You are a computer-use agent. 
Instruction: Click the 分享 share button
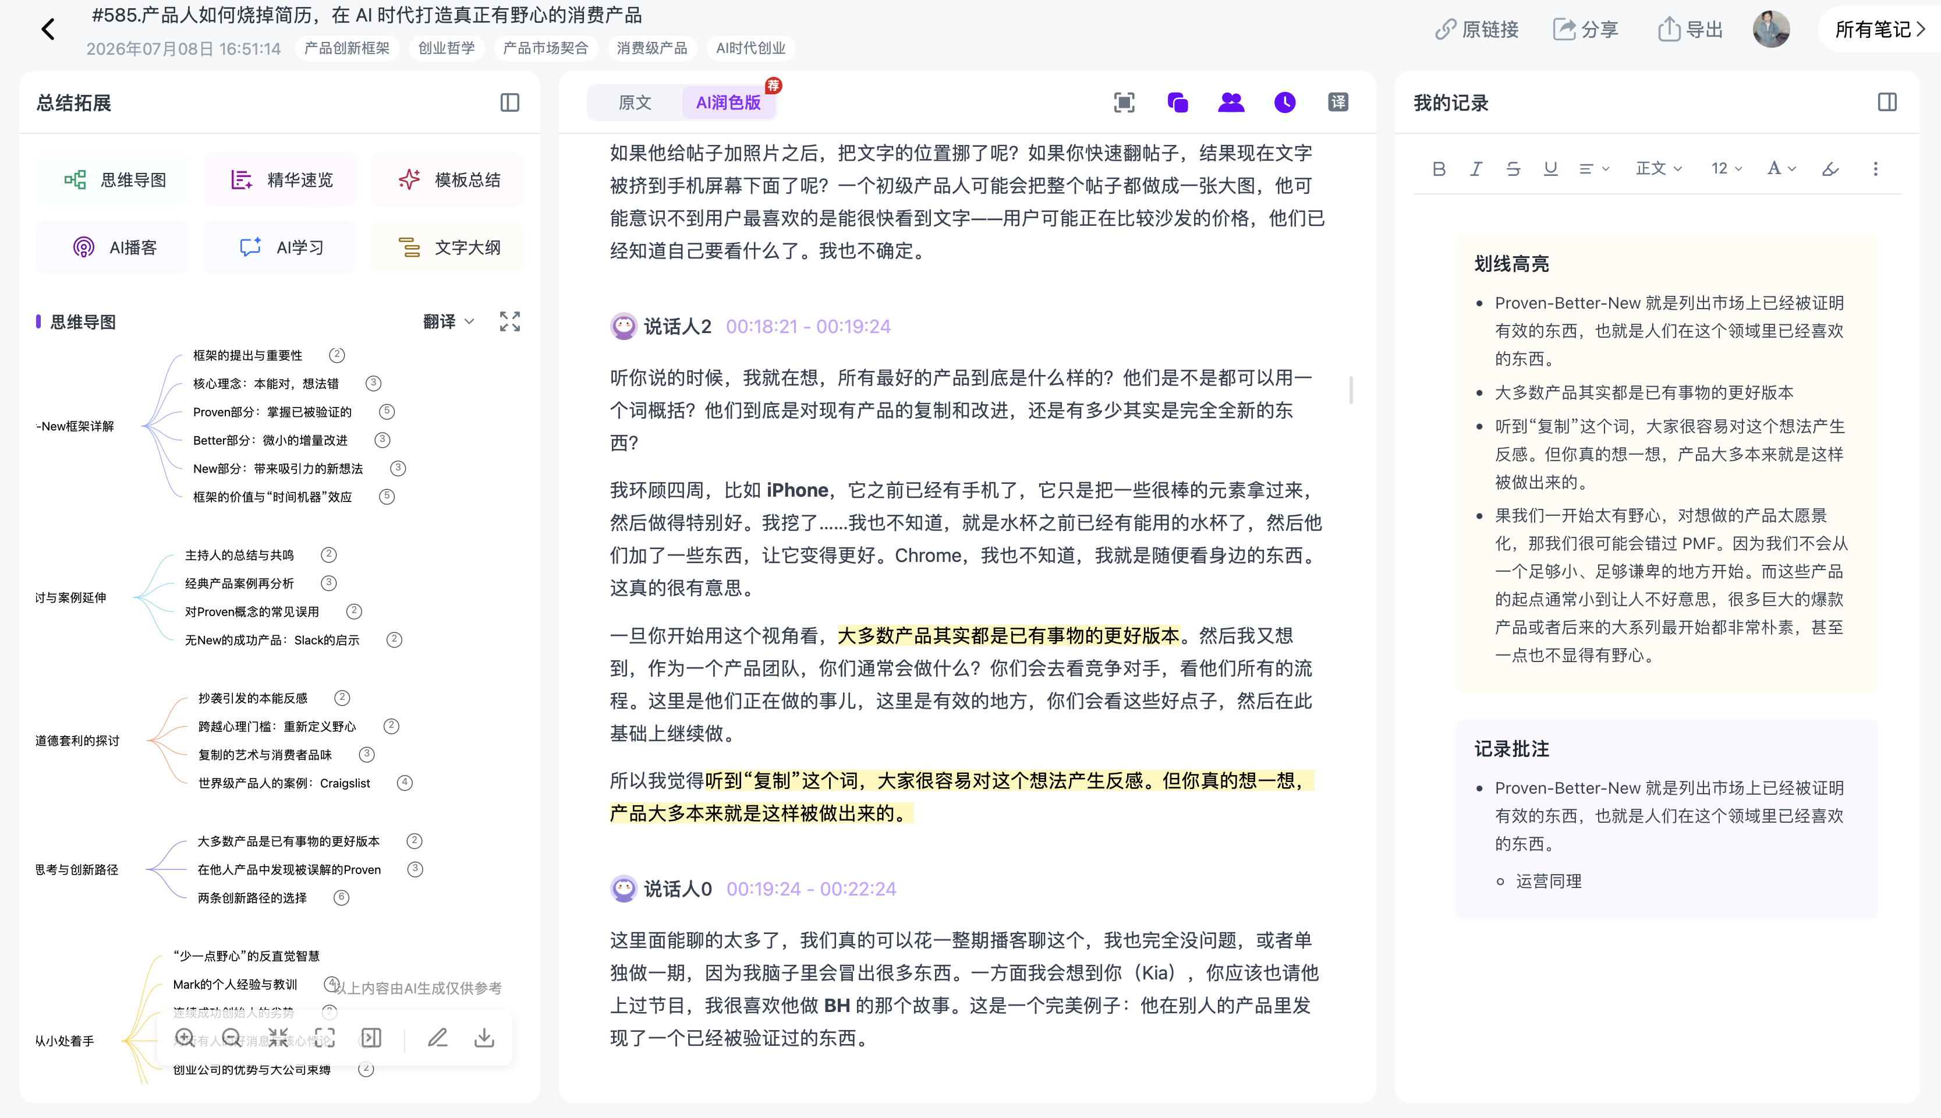(1586, 30)
